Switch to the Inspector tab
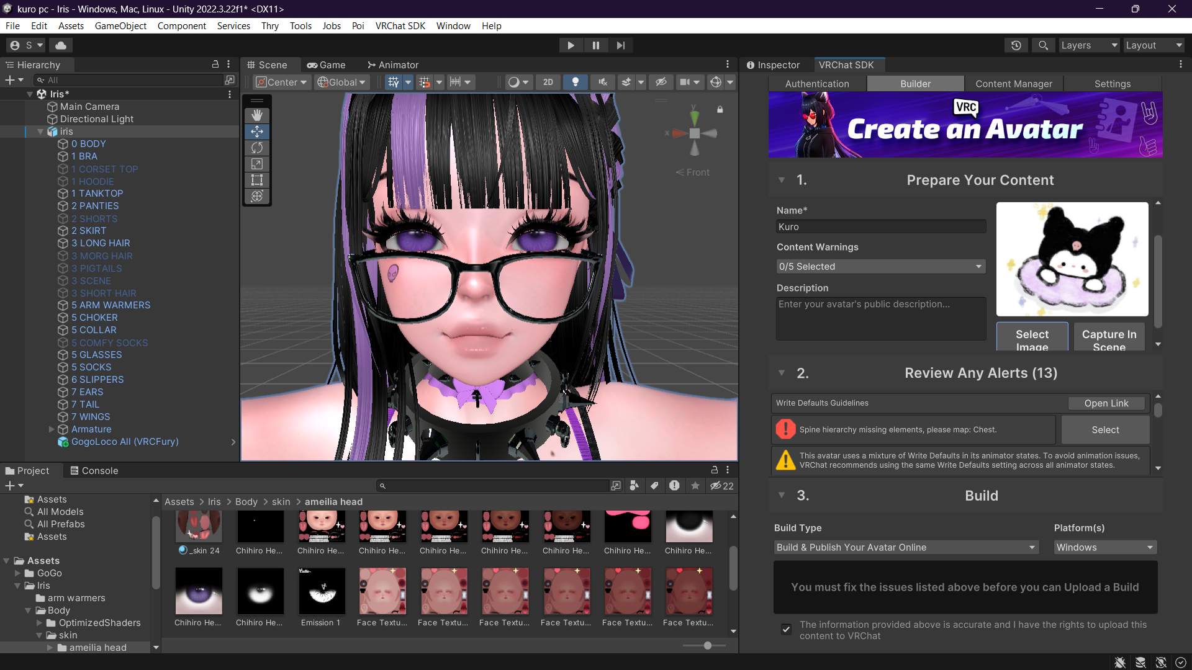The height and width of the screenshot is (670, 1192). [773, 65]
